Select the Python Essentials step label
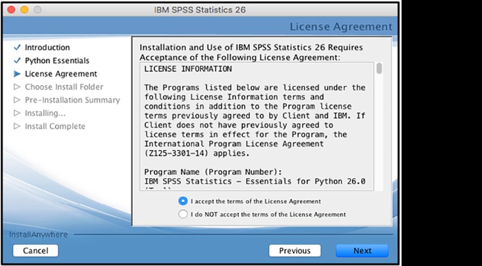Screen dimensions: 482x266 point(57,61)
